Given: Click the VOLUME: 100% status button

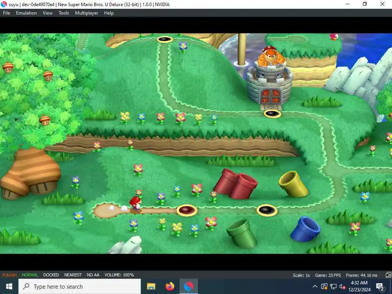Looking at the screenshot, I should pyautogui.click(x=119, y=275).
